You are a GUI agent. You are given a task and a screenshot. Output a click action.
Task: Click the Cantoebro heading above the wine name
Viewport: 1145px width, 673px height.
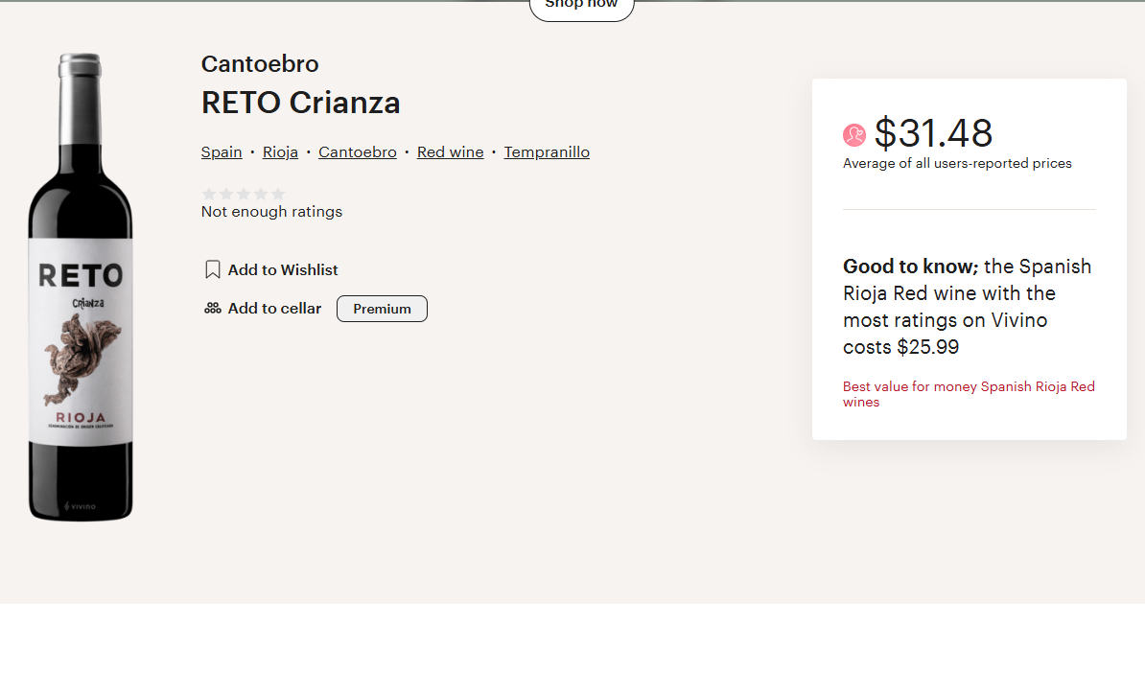point(260,64)
